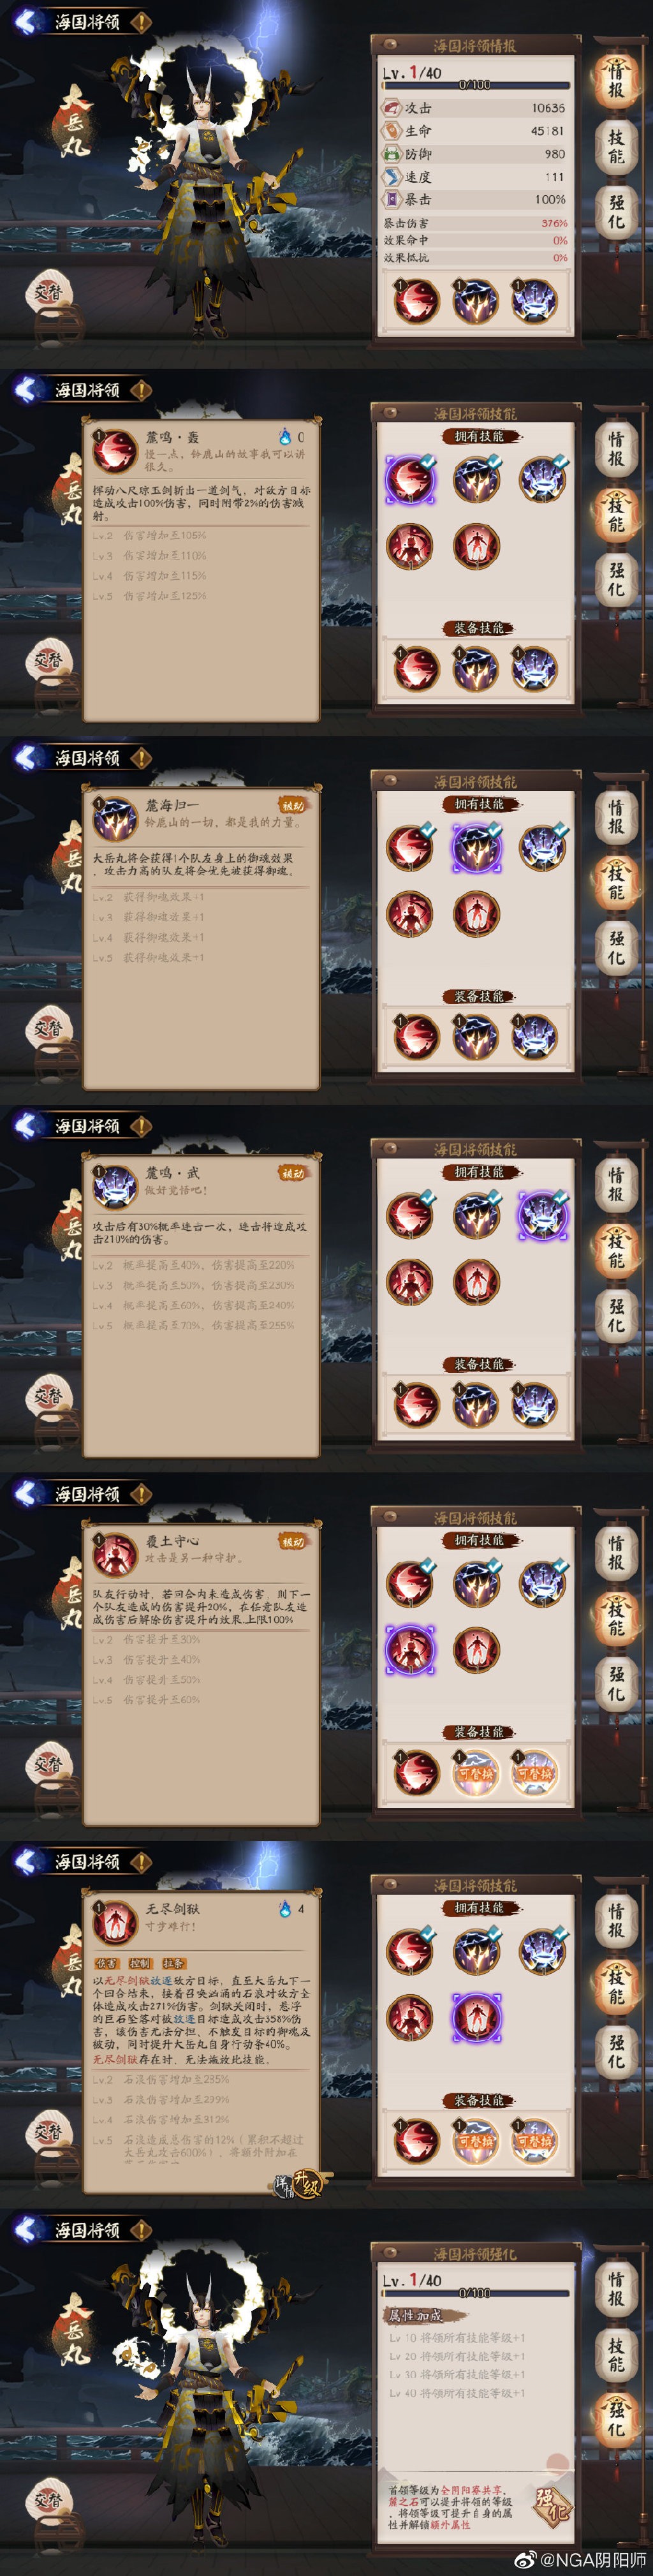
Task: Tap 交替 button on the 海国将领情报 screen
Action: pos(48,292)
